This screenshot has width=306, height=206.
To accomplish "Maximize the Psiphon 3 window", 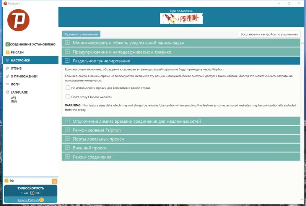I will (x=289, y=3).
